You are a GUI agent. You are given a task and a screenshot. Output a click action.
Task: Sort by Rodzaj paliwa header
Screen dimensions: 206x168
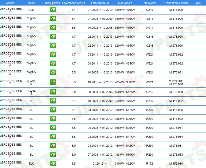click(x=51, y=3)
